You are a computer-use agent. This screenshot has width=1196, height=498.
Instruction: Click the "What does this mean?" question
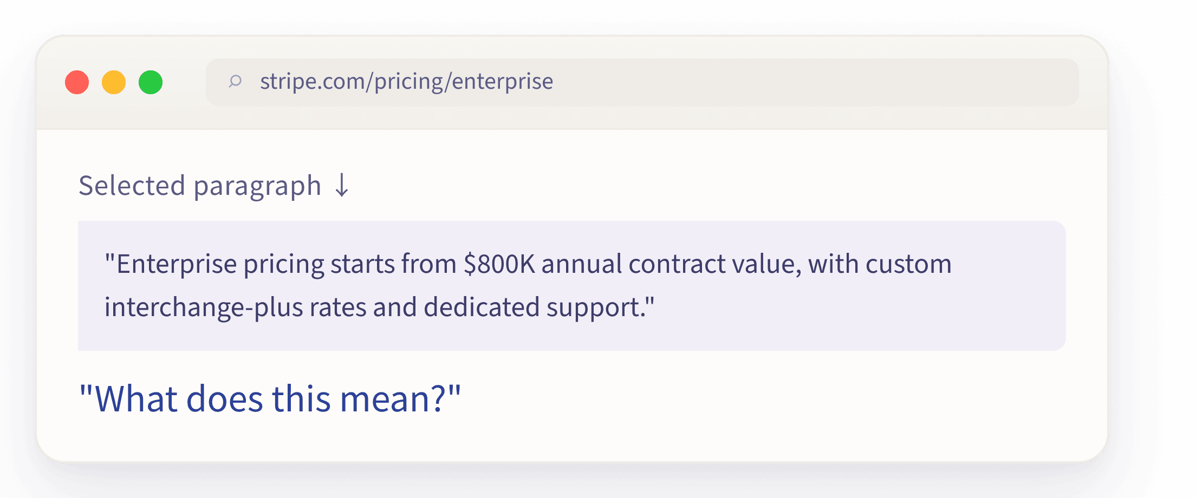270,399
